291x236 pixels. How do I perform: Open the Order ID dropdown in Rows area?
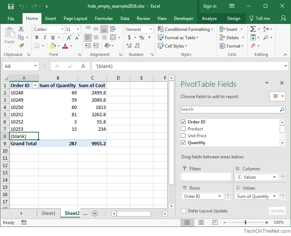[220, 196]
